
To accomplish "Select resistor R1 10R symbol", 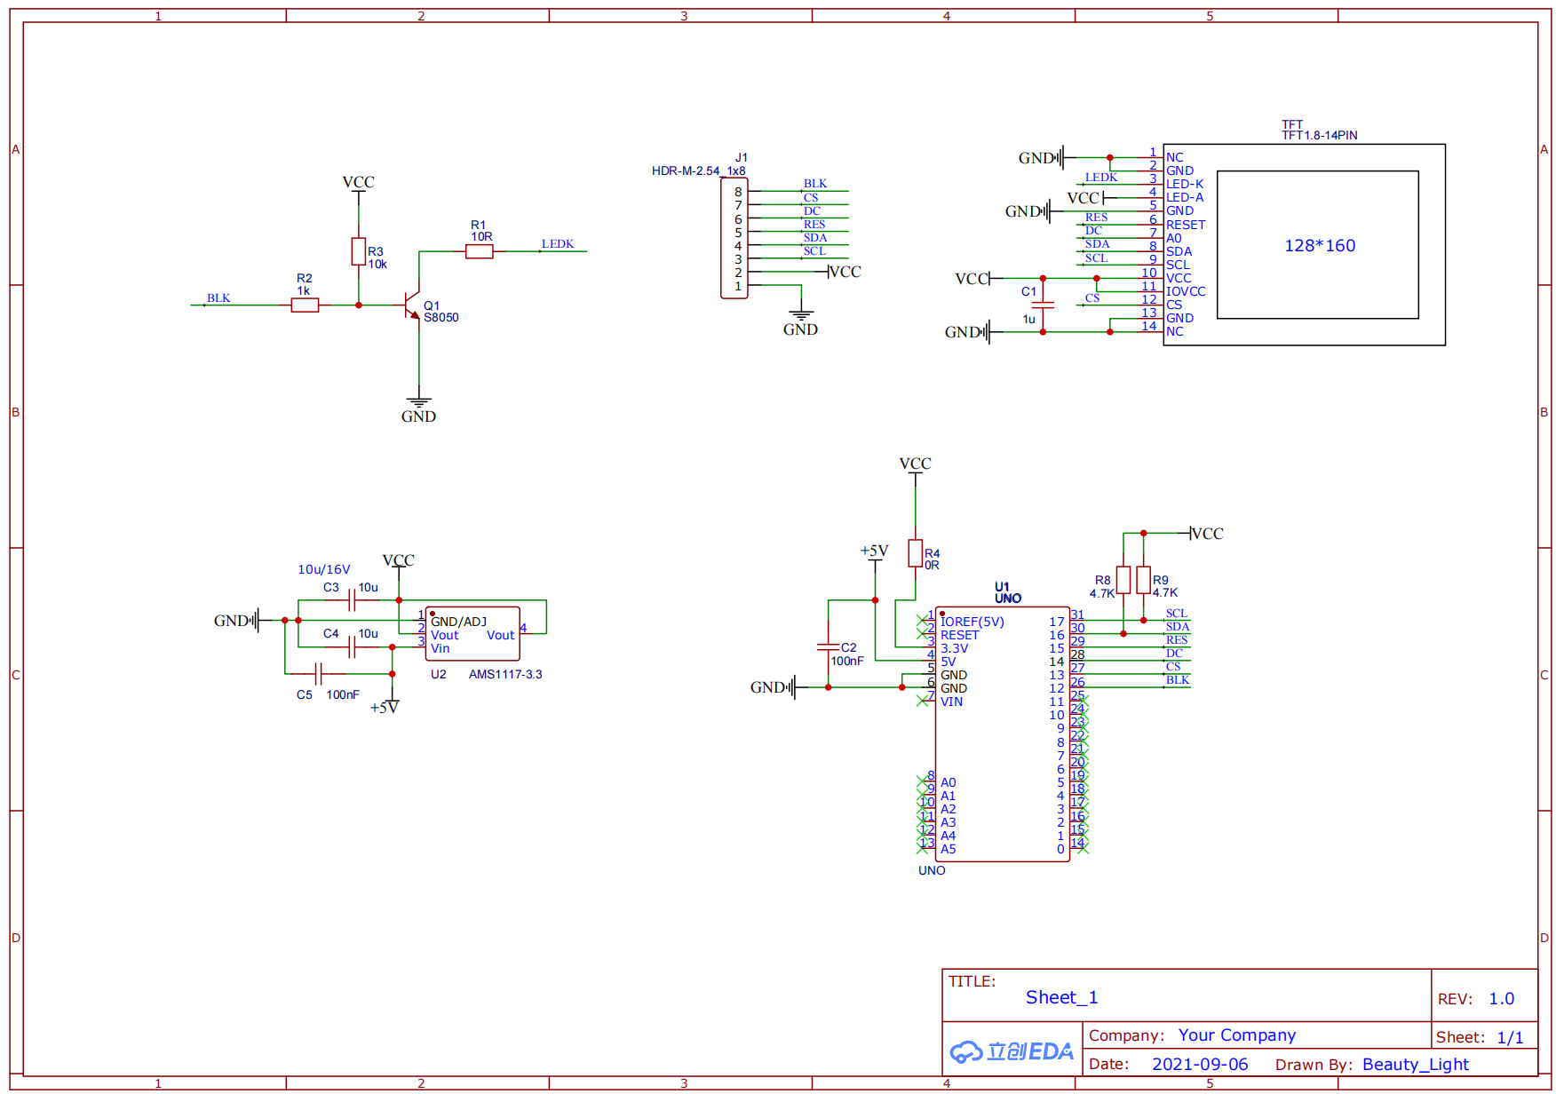I will (479, 251).
